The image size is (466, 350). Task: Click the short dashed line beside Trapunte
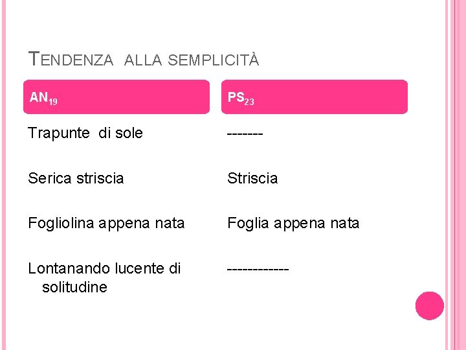tap(245, 135)
